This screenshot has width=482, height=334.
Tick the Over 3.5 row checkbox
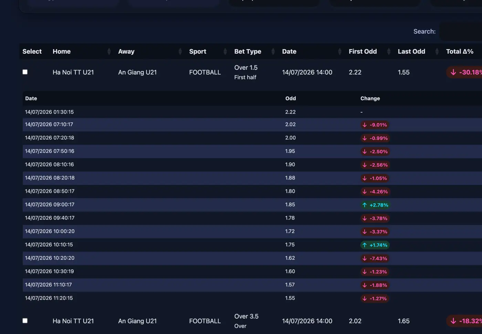(x=25, y=321)
